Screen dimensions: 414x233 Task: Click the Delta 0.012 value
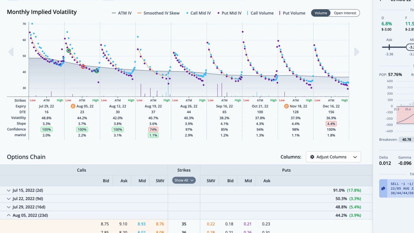tap(385, 163)
